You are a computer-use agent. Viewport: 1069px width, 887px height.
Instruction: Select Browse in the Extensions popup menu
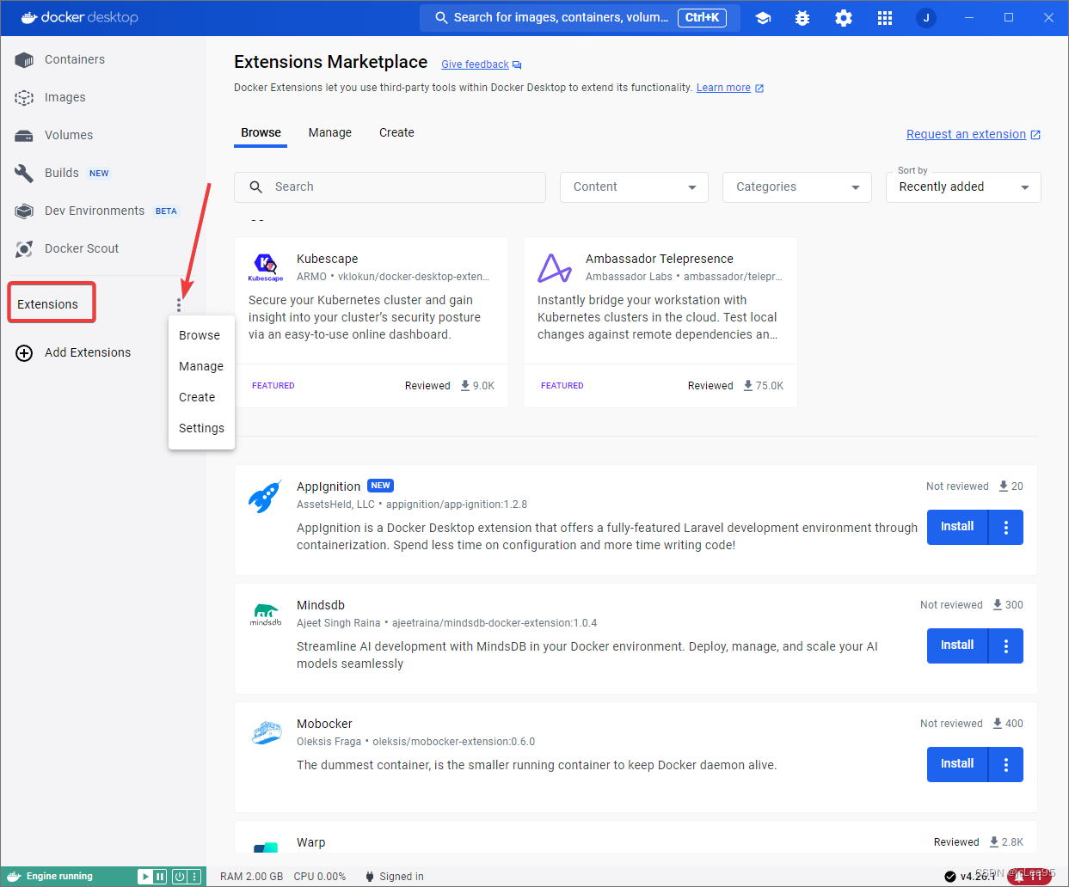201,335
